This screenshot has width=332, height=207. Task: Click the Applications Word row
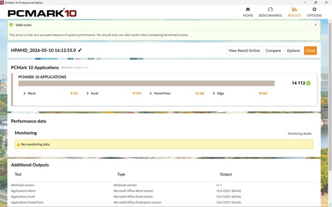pyautogui.click(x=164, y=191)
